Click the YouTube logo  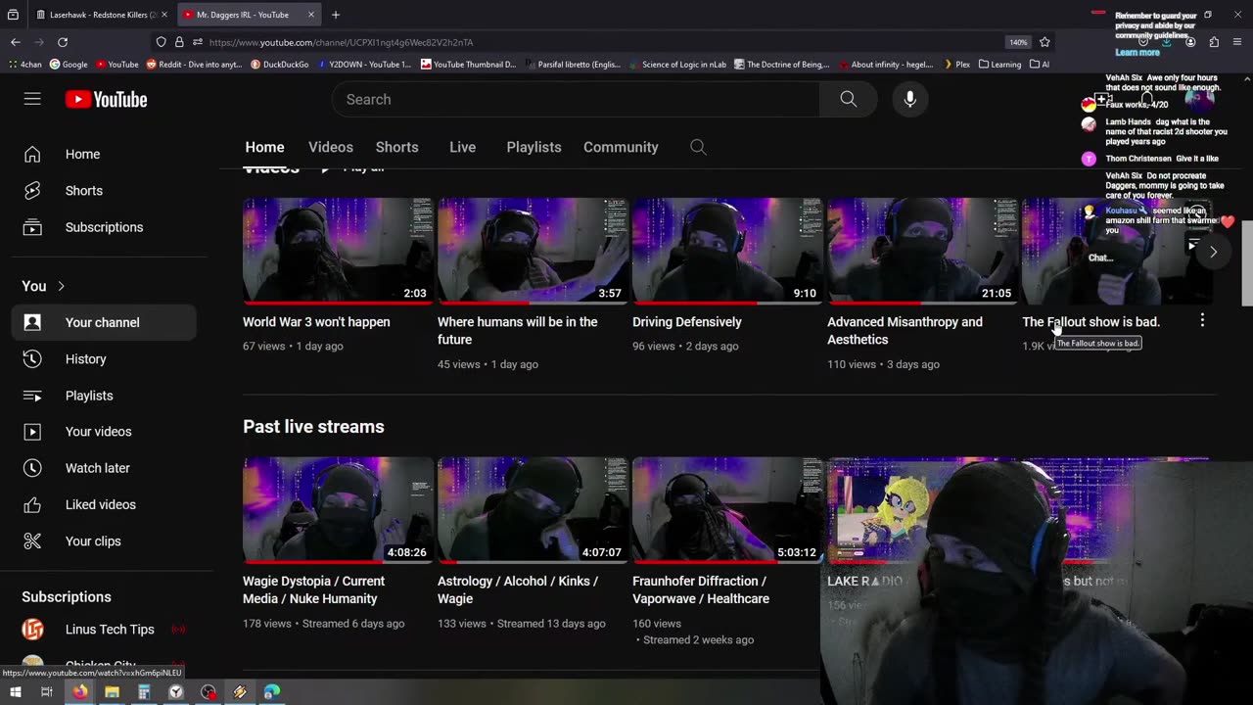[106, 99]
